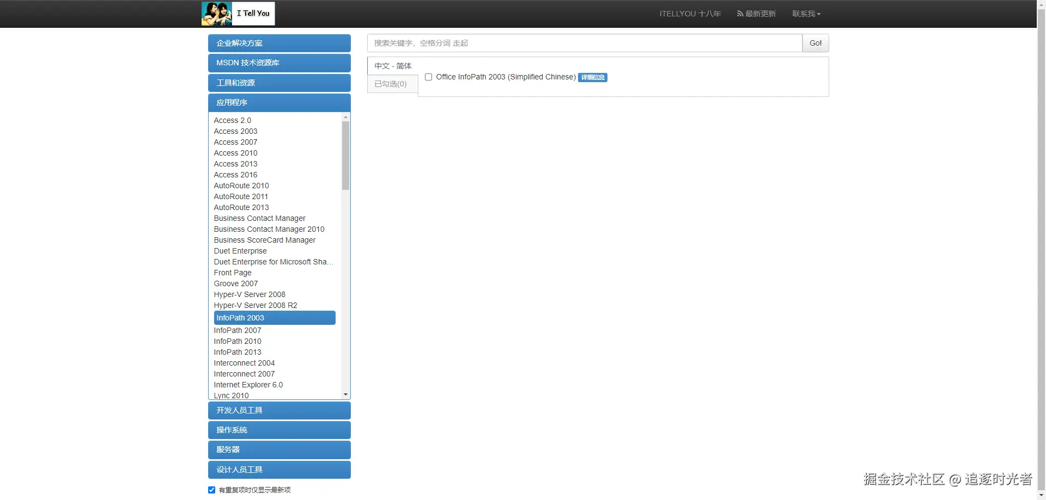Select Access 2013 in the list
This screenshot has width=1046, height=500.
click(x=235, y=164)
